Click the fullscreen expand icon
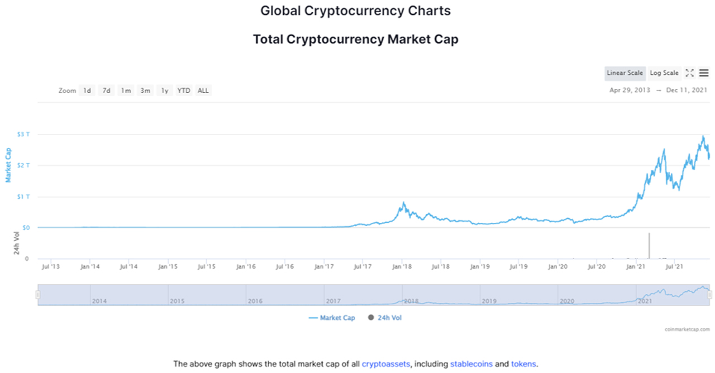715x373 pixels. click(689, 73)
